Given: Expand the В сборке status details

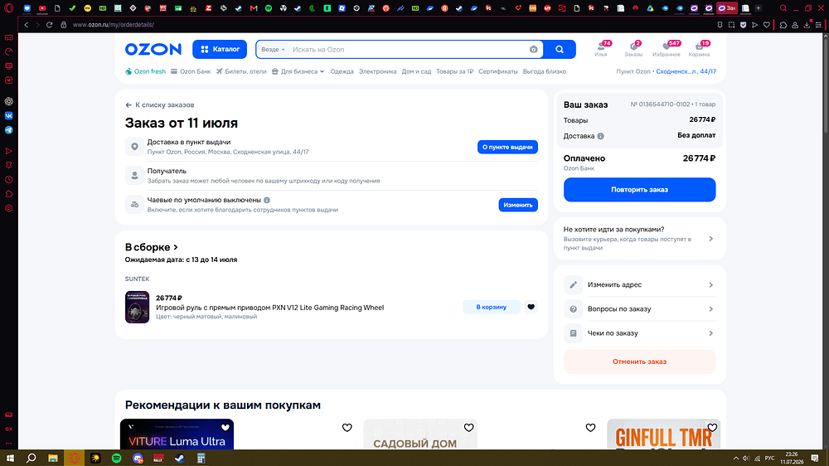Looking at the screenshot, I should click(x=152, y=247).
